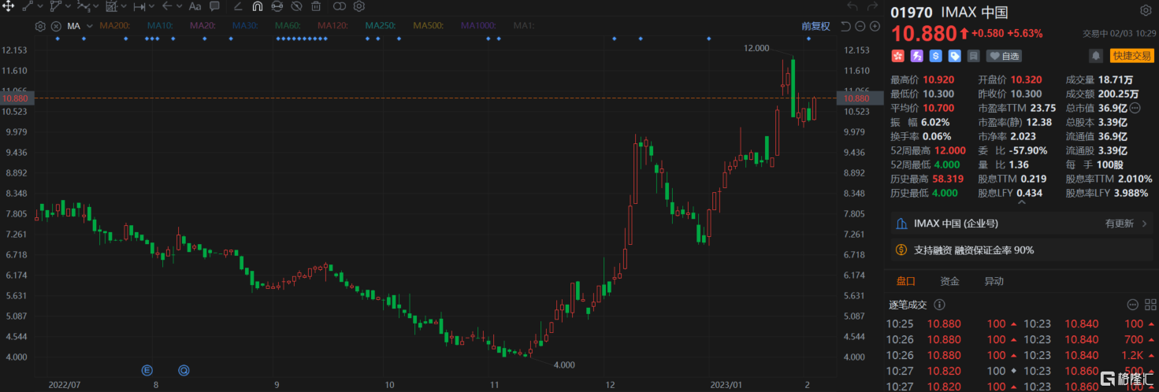1159x392 pixels.
Task: Open the 有更新 updates link
Action: [1126, 224]
